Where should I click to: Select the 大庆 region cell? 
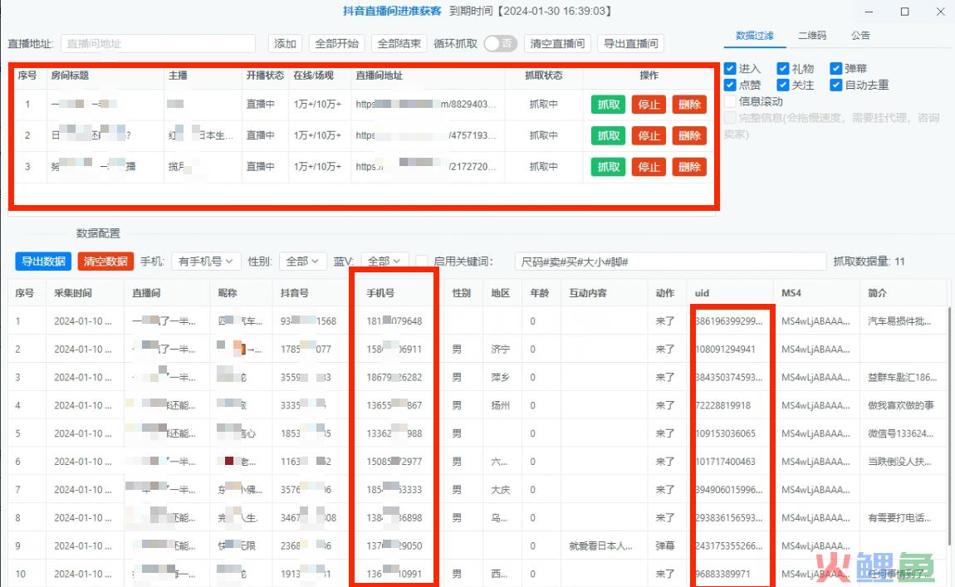click(x=501, y=490)
